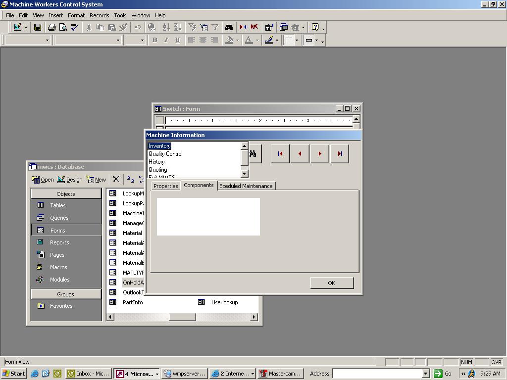Click the Print toolbar icon
The width and height of the screenshot is (507, 380).
tap(51, 27)
